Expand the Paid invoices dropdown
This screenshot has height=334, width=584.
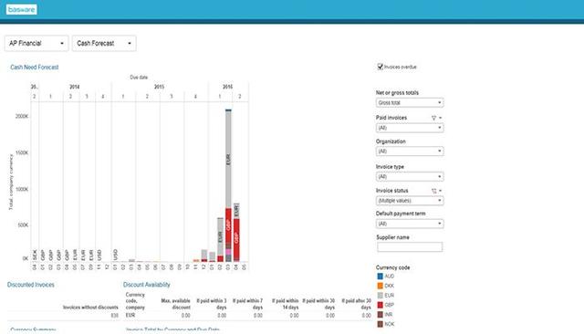pos(410,128)
